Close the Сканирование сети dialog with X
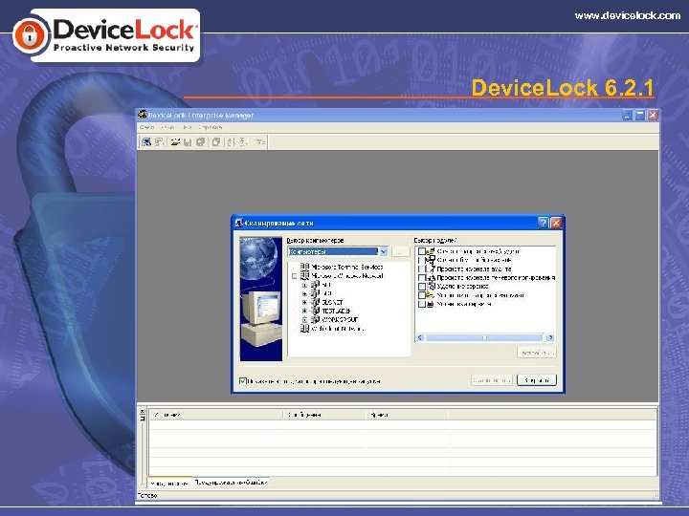689x516 pixels. click(x=556, y=223)
